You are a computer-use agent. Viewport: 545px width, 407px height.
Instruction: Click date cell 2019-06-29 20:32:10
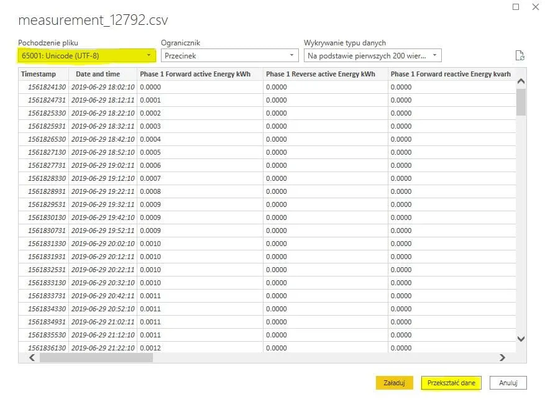pos(103,283)
